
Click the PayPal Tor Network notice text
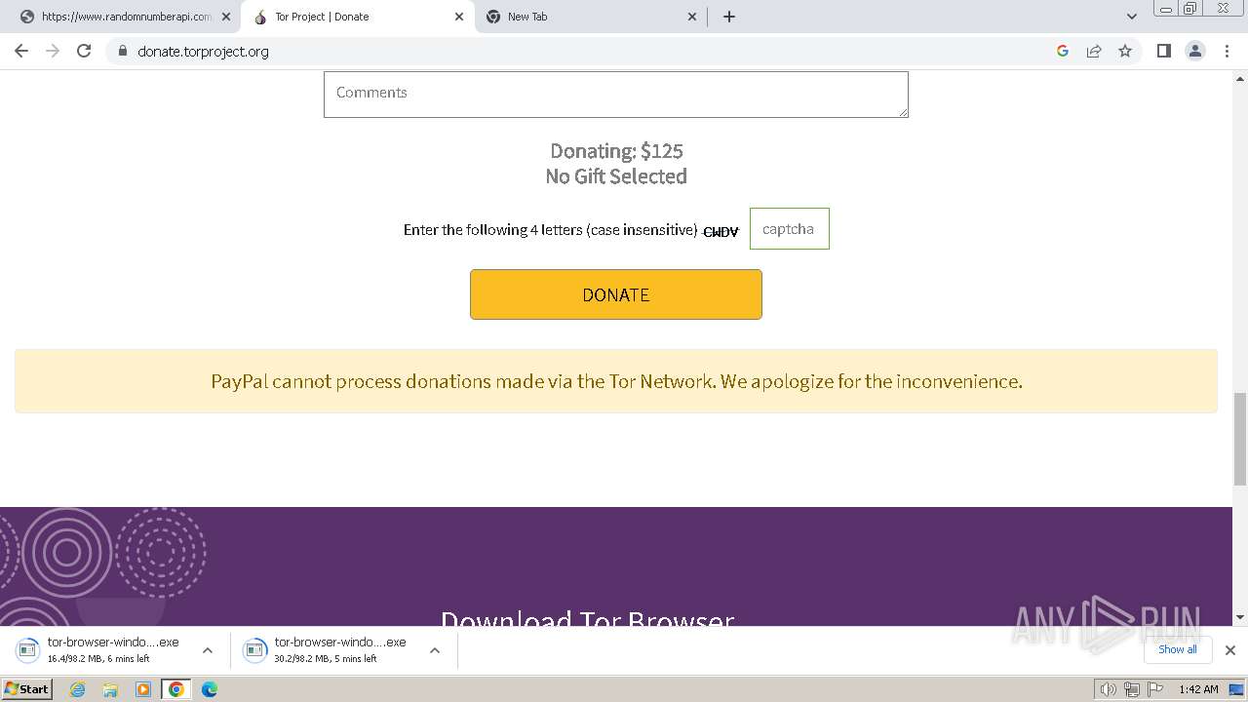pos(616,381)
